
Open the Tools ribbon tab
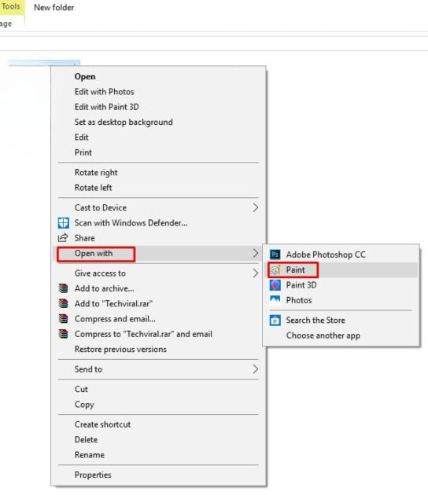click(x=11, y=6)
